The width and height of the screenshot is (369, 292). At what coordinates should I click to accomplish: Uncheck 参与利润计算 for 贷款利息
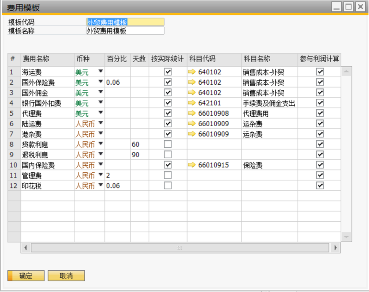coord(320,144)
